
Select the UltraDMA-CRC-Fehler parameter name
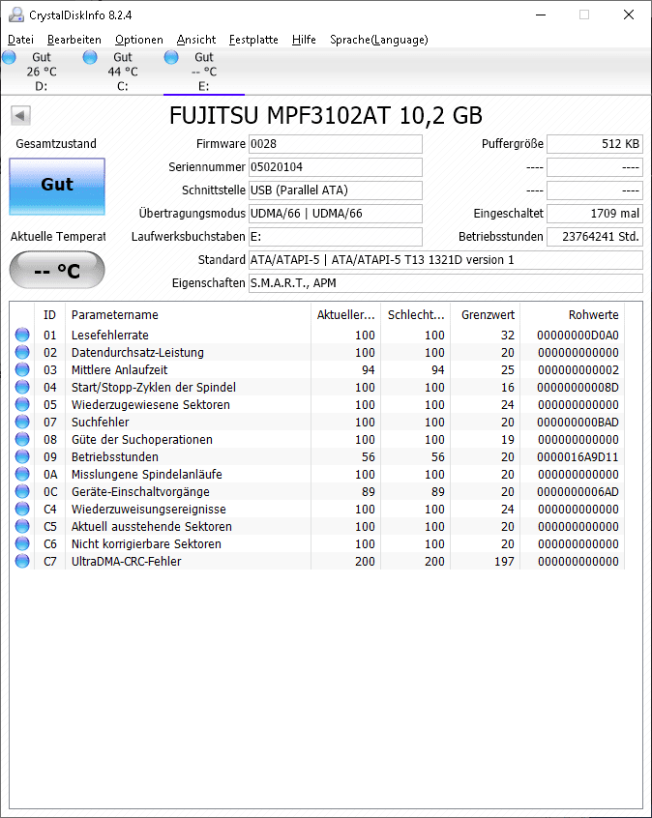click(127, 562)
